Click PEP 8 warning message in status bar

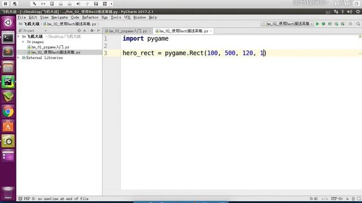click(x=56, y=198)
